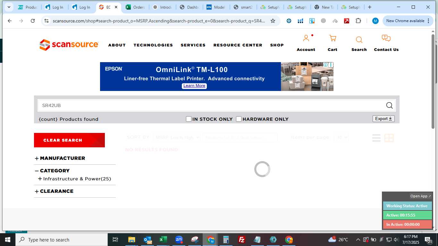Open Windows Task View
Image resolution: width=438 pixels, height=246 pixels.
pyautogui.click(x=115, y=240)
